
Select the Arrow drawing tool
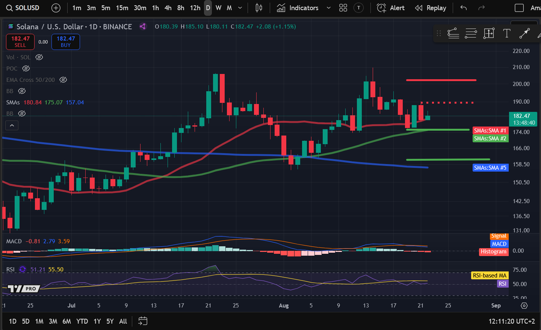(x=524, y=33)
